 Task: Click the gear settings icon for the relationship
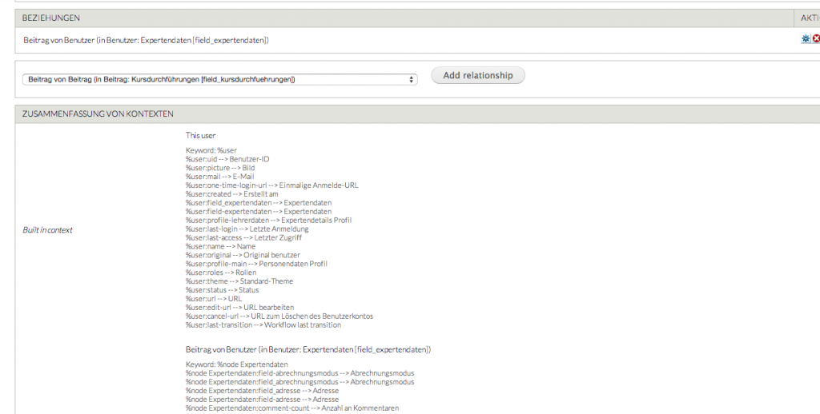(x=806, y=39)
